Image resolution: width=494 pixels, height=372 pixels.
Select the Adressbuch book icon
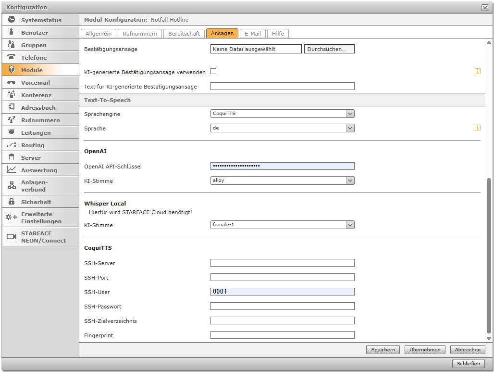(x=12, y=108)
